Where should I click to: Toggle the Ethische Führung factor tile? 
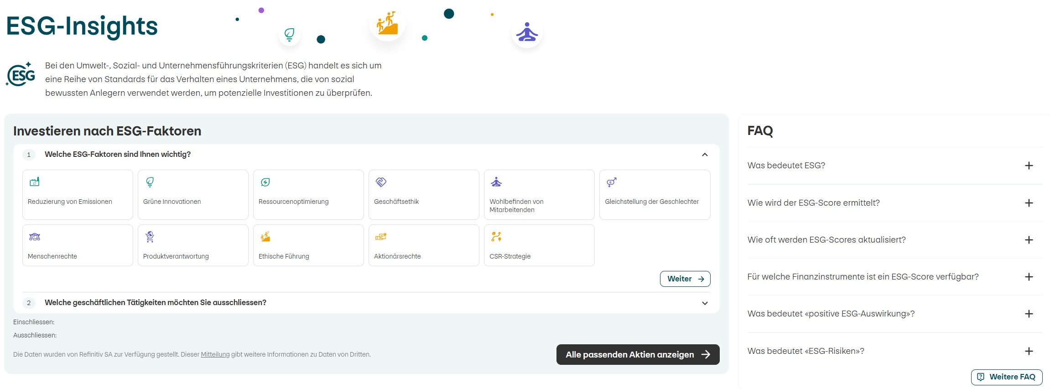point(308,245)
